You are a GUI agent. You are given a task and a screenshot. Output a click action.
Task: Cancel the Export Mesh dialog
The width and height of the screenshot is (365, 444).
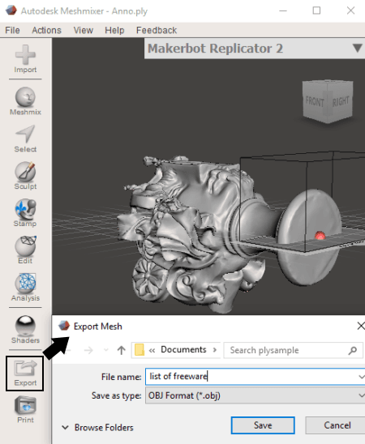[x=337, y=425]
